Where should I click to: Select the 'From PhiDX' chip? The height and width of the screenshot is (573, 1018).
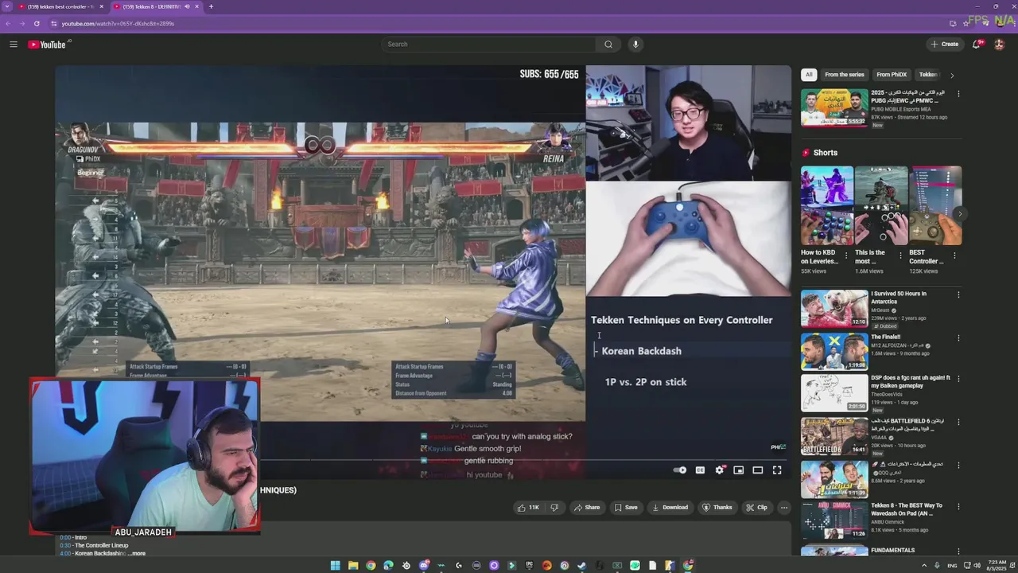pos(892,75)
